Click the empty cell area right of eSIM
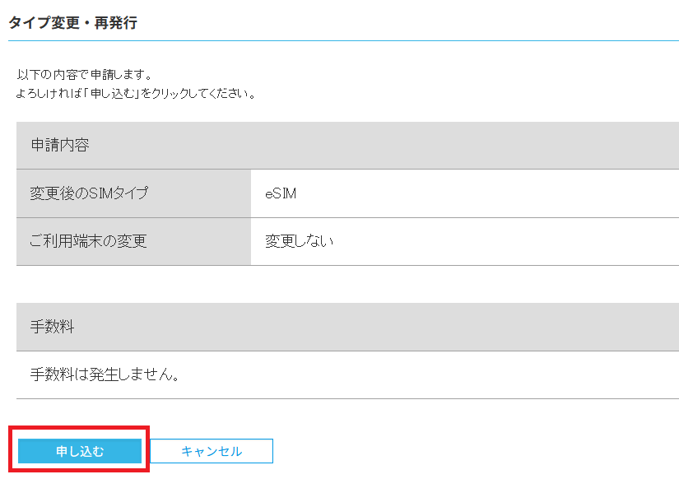The width and height of the screenshot is (679, 479). pyautogui.click(x=487, y=193)
